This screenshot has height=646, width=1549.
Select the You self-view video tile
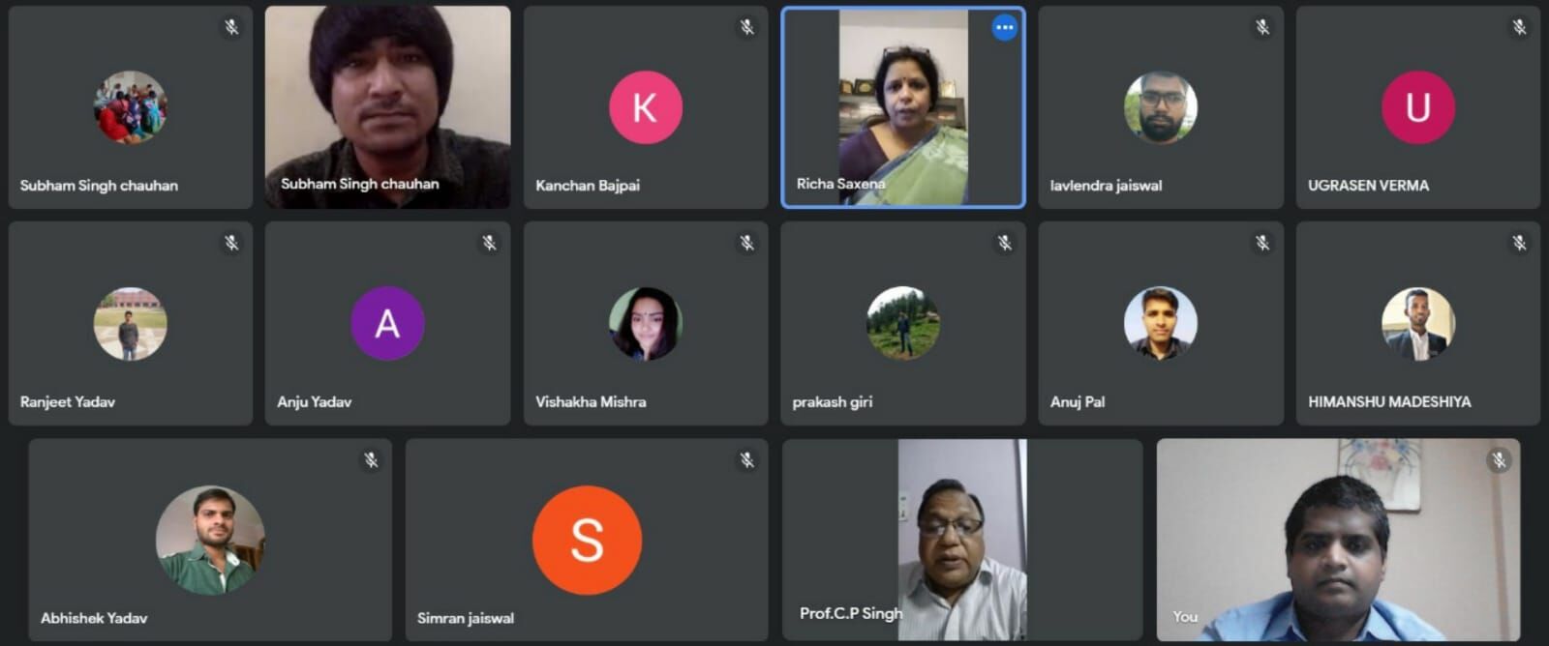(1338, 540)
